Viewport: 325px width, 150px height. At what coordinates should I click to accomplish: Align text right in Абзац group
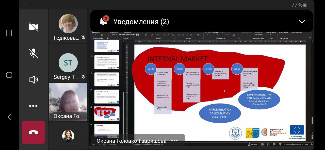187,35
